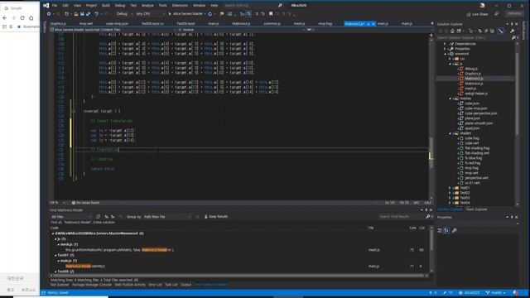Click the Save All toolbar icon
The image size is (530, 298).
89,14
